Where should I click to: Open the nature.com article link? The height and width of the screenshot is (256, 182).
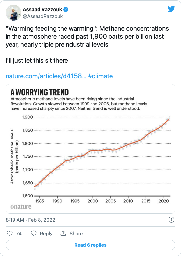pos(46,76)
